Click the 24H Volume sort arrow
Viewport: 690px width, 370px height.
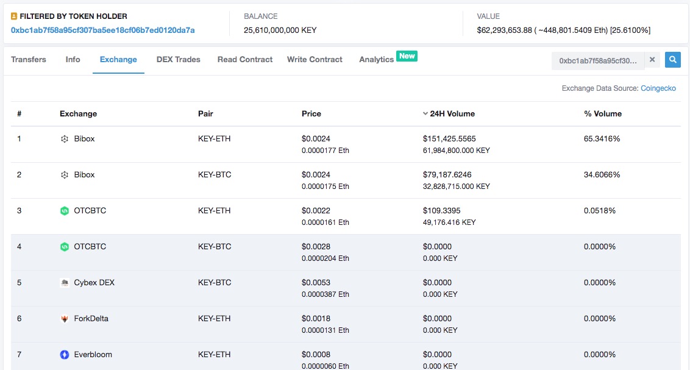(x=425, y=113)
